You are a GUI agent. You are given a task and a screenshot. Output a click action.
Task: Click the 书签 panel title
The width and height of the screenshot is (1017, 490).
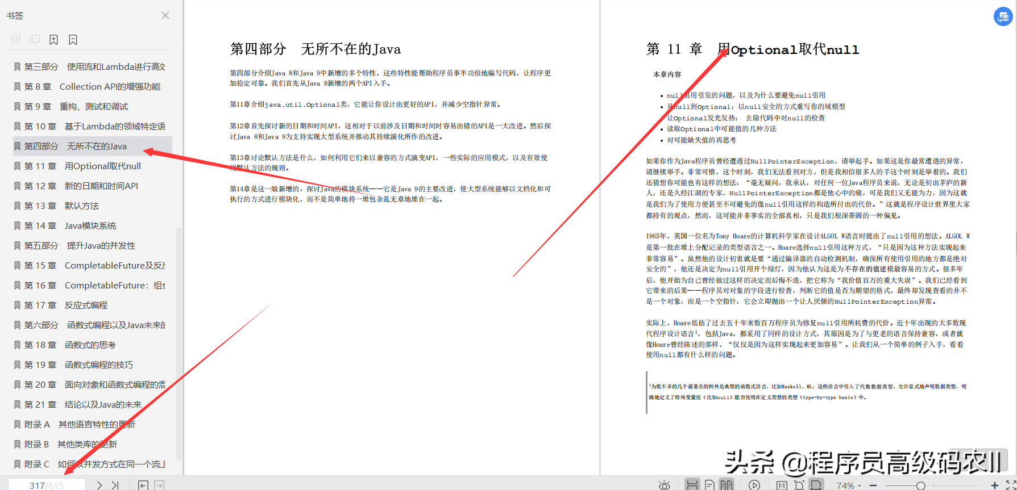point(15,15)
